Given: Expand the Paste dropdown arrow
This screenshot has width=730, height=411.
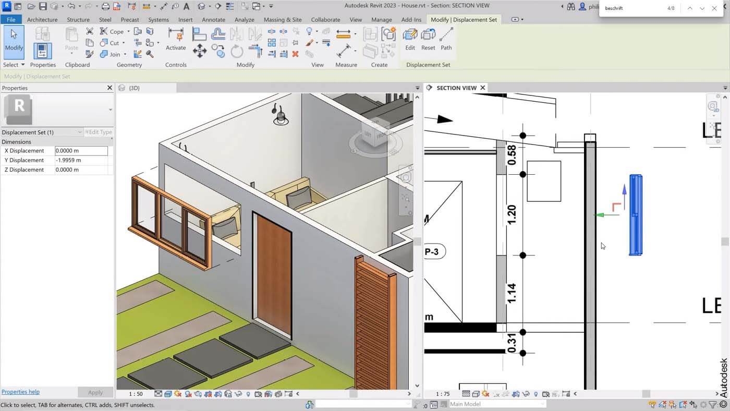Looking at the screenshot, I should [x=71, y=54].
